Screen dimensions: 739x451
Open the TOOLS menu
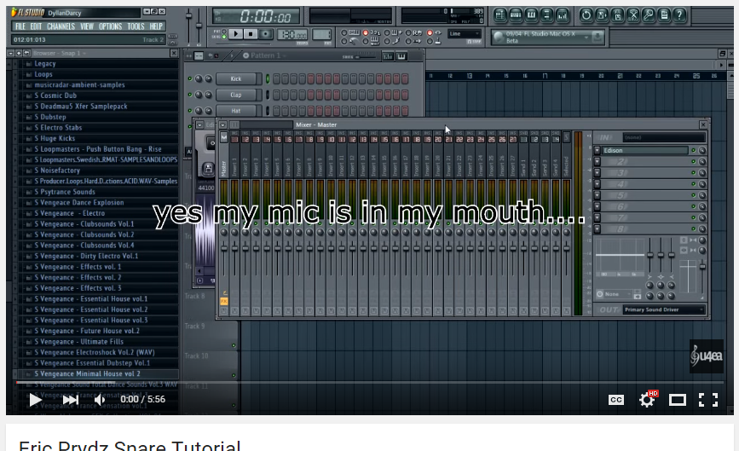[136, 26]
